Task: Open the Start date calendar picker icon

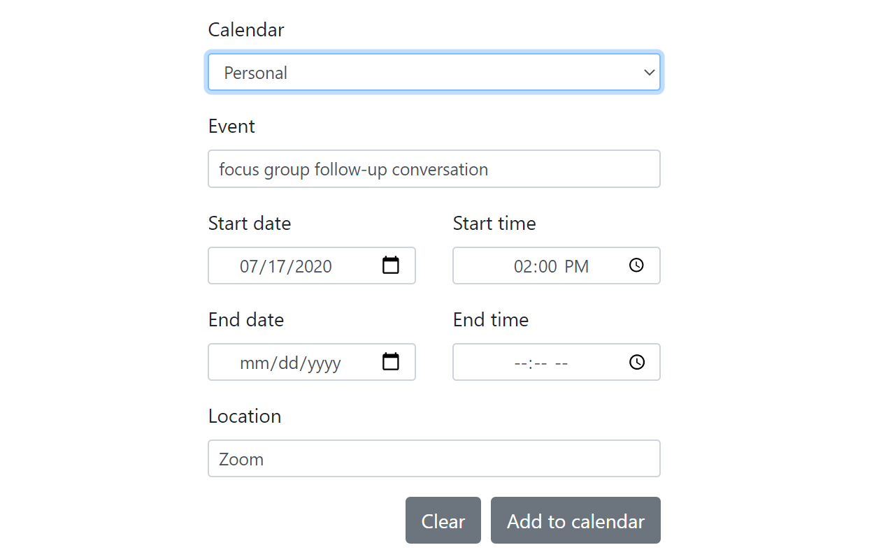Action: [391, 266]
